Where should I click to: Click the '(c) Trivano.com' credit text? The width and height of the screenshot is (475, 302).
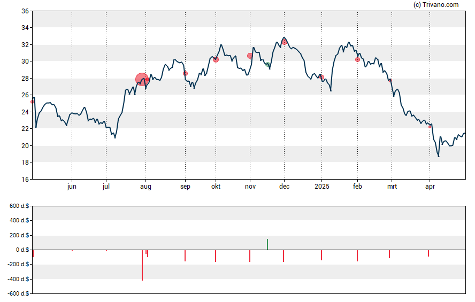(x=436, y=4)
